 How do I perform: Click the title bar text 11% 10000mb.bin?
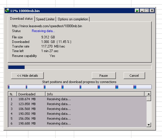click(25, 11)
